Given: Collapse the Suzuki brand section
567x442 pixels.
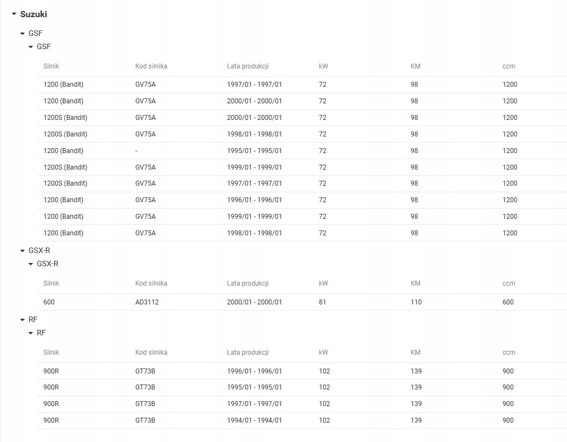Looking at the screenshot, I should (14, 14).
